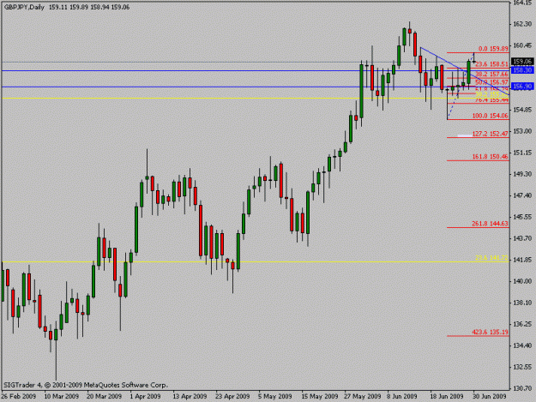Click the 154.85 price axis label

click(x=522, y=110)
